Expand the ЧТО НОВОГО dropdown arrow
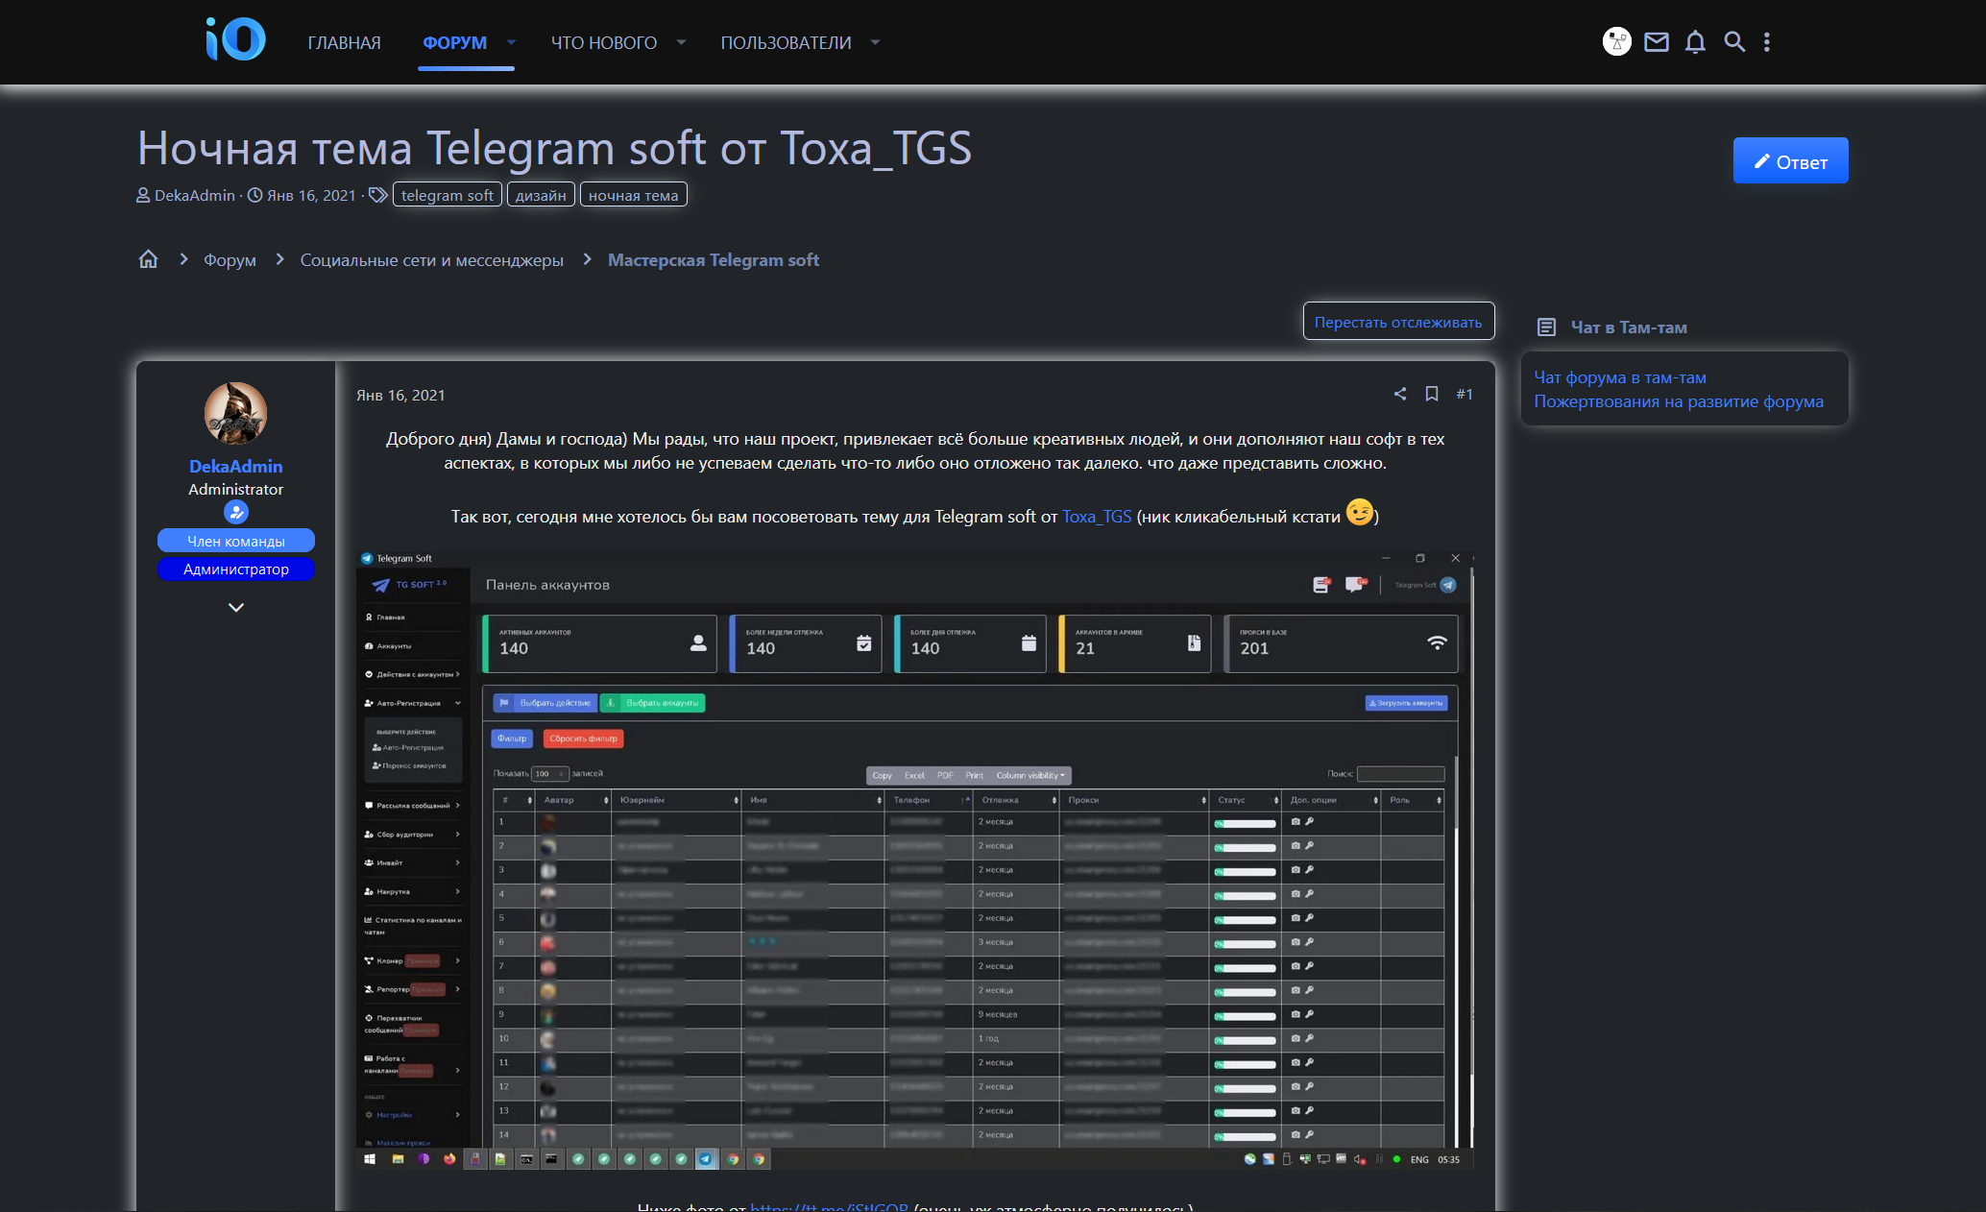 681,42
